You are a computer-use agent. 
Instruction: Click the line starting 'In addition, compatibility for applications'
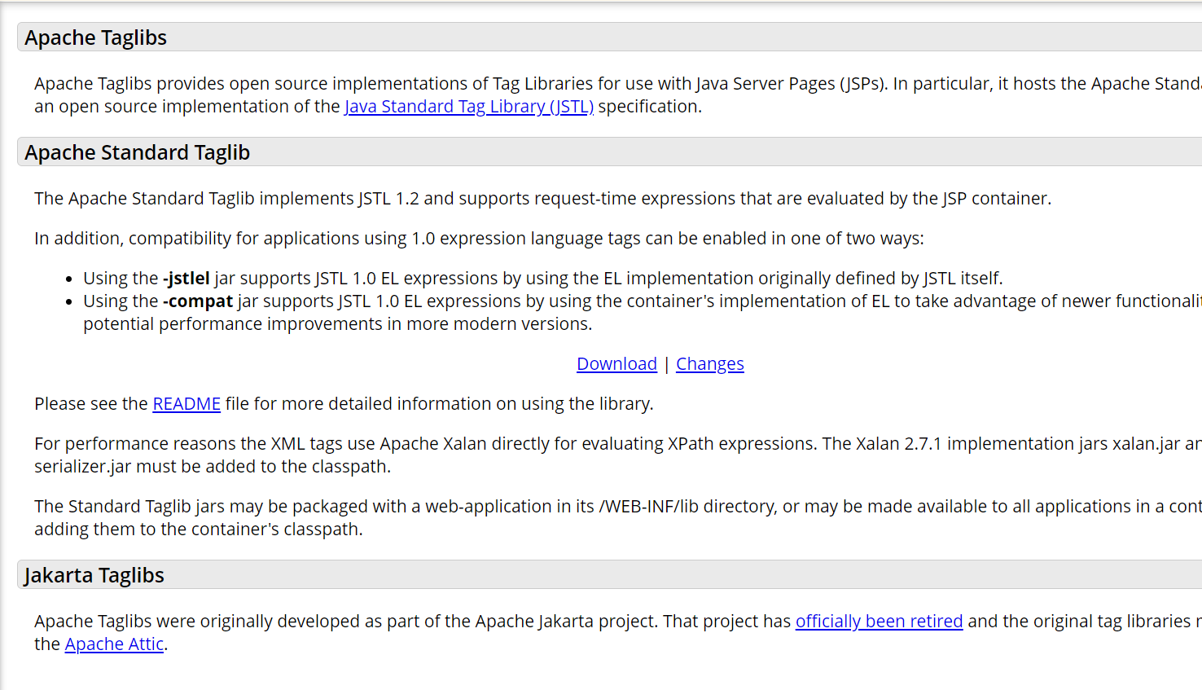click(479, 239)
